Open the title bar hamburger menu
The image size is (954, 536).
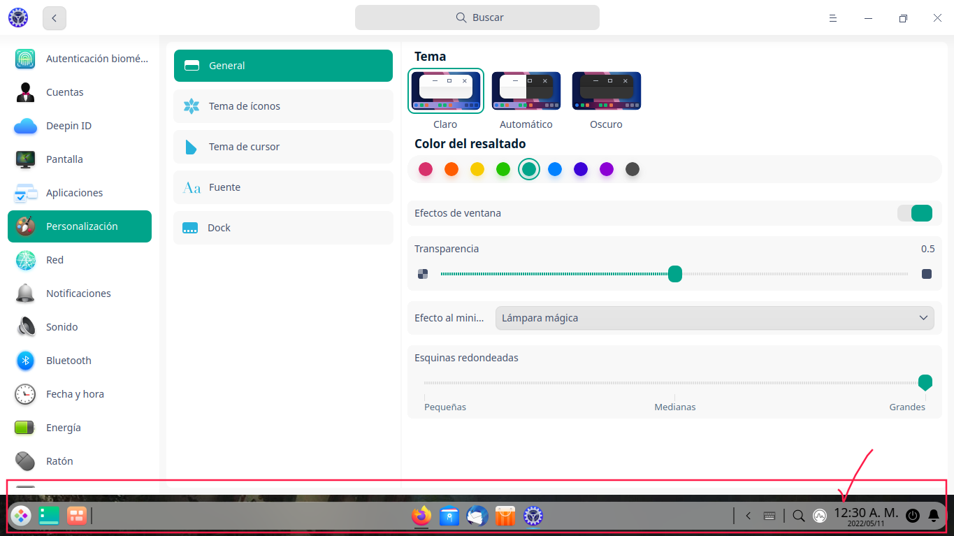point(833,18)
